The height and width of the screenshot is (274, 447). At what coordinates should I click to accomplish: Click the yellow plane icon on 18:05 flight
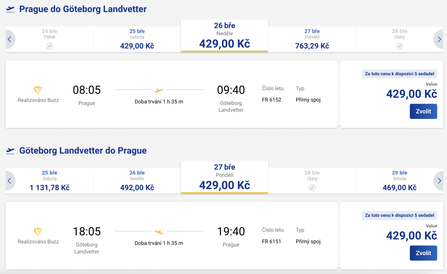coord(159,232)
